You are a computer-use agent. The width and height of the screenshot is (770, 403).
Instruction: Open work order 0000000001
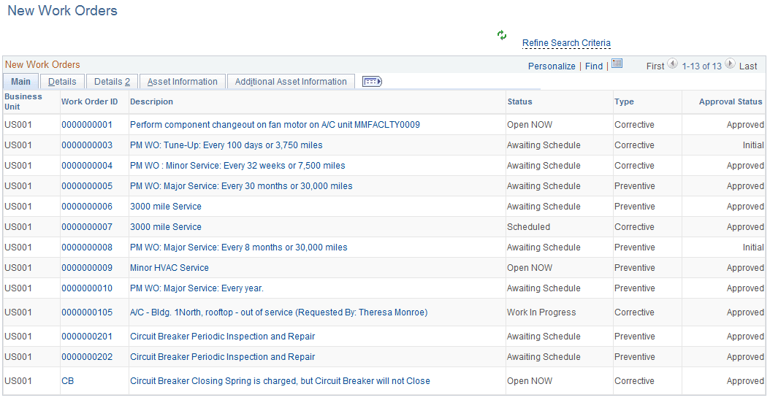pyautogui.click(x=87, y=125)
